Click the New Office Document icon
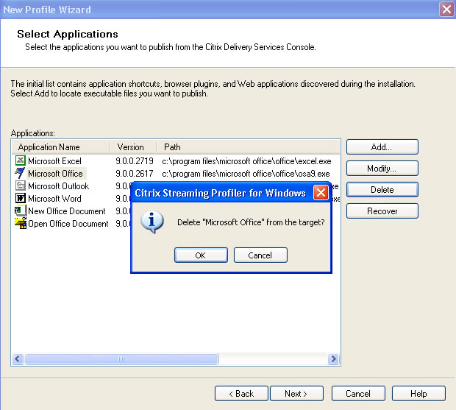The height and width of the screenshot is (410, 456). coord(21,211)
